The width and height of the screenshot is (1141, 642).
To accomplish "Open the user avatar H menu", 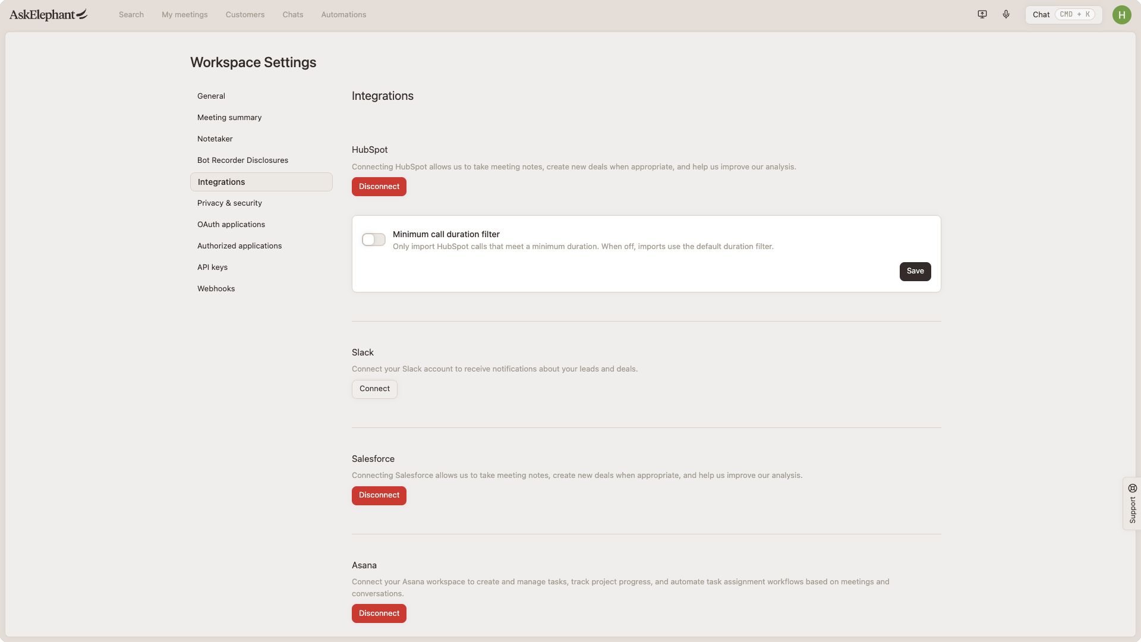I will pos(1122,15).
